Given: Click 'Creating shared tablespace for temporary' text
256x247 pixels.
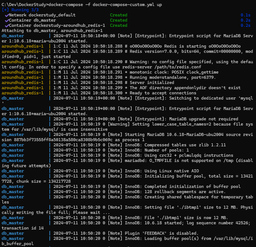Looking at the screenshot, I should click(194, 197).
